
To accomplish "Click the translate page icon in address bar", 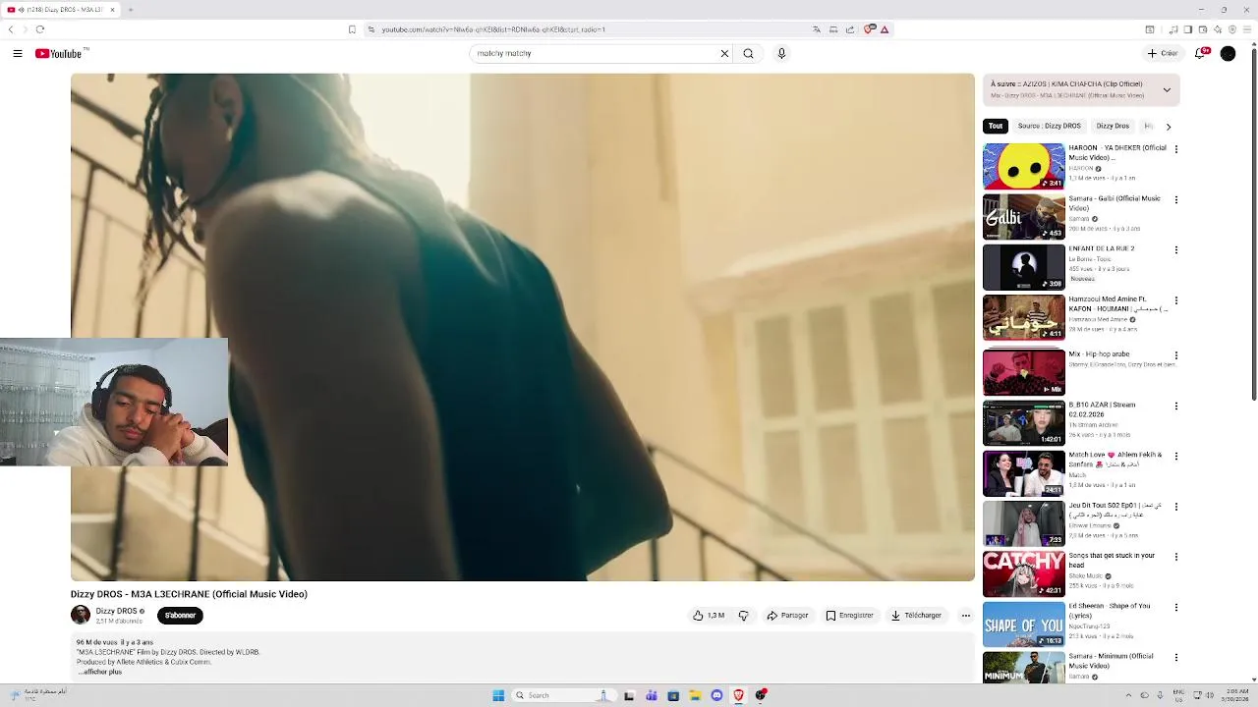I will [x=816, y=29].
